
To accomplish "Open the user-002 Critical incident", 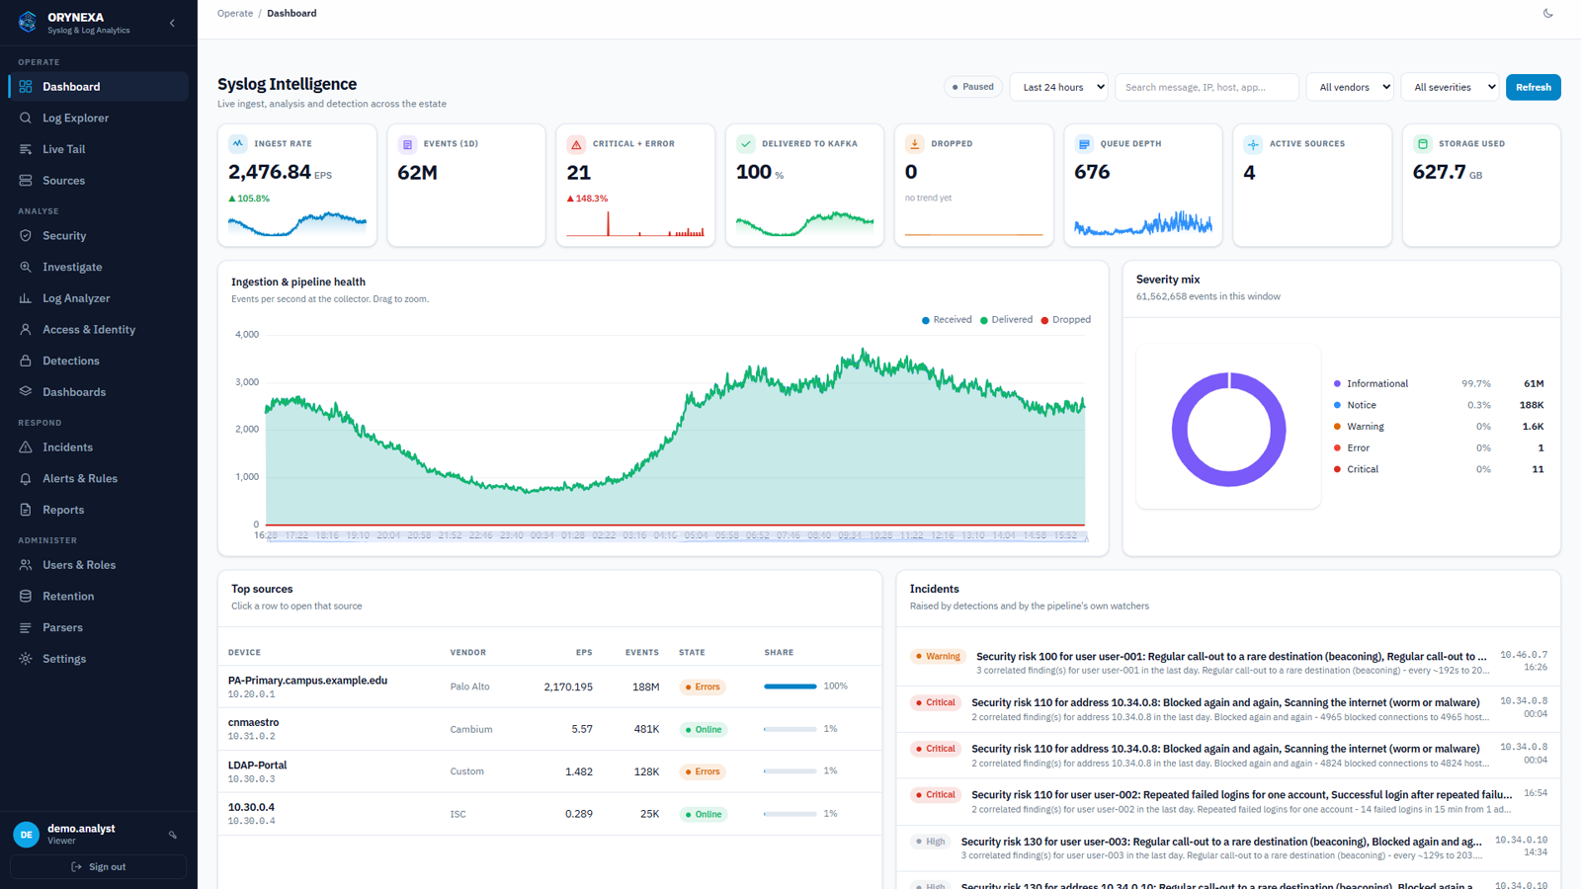I will [1228, 801].
